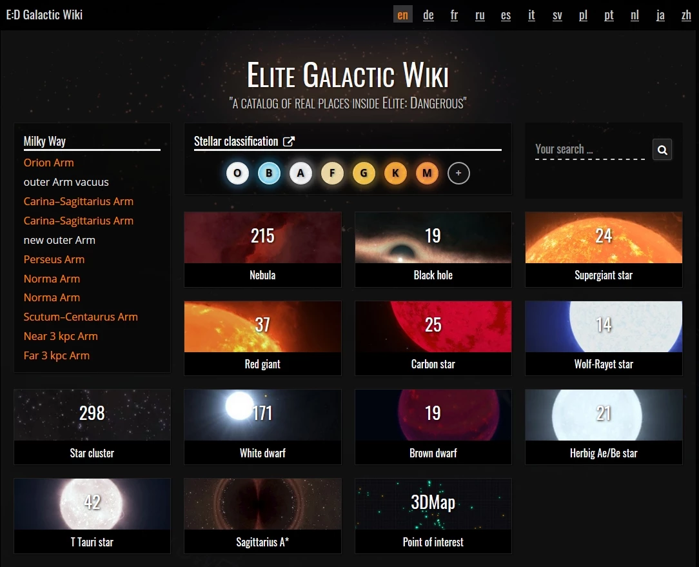699x567 pixels.
Task: Click in the 'Your search' input field
Action: (589, 150)
